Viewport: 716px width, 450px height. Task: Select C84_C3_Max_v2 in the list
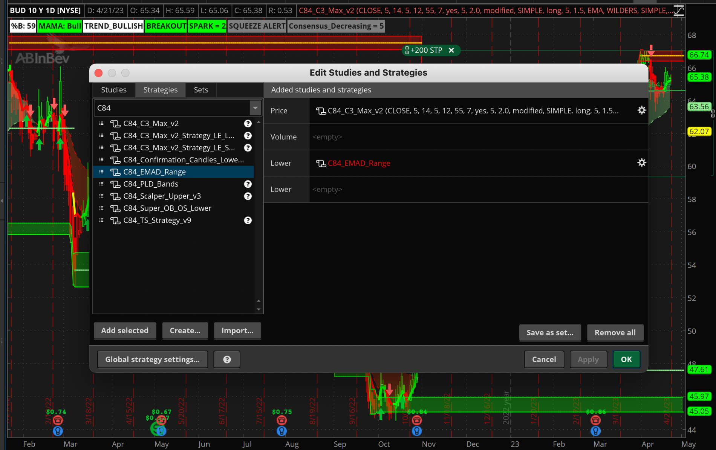point(173,124)
